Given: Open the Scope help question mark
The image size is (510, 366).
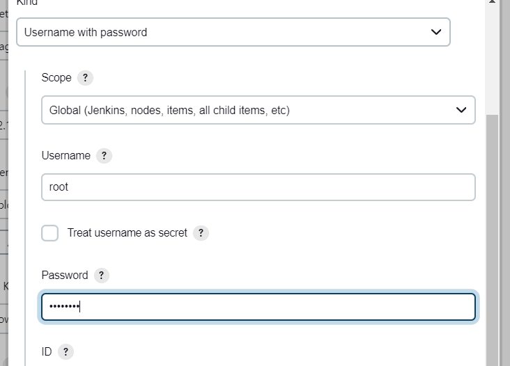Looking at the screenshot, I should [x=85, y=78].
